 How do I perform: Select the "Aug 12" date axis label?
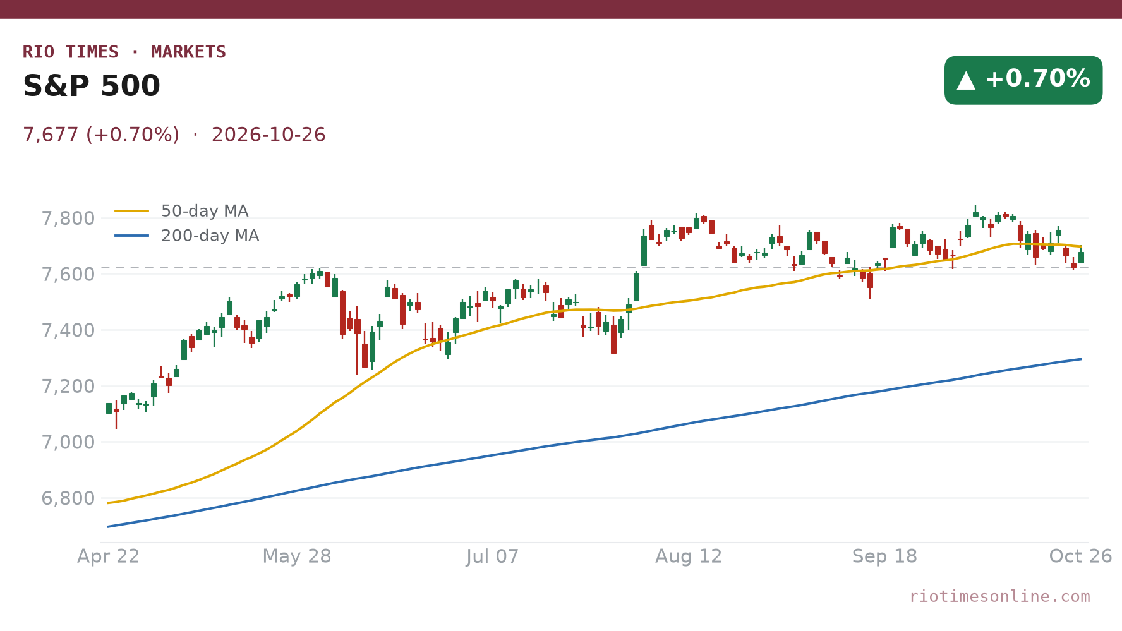(x=689, y=556)
